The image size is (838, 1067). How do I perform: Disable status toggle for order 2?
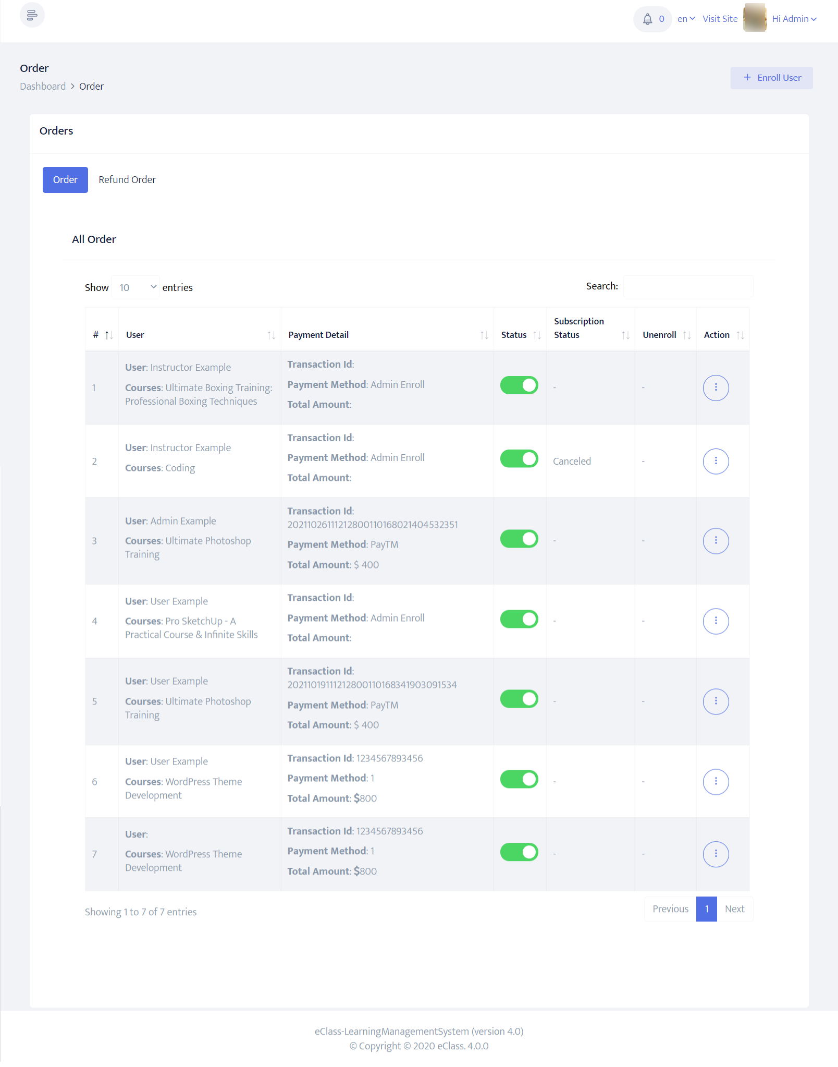[519, 459]
